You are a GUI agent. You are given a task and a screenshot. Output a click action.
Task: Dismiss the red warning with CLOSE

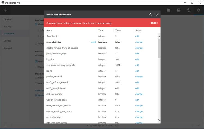coord(154,23)
